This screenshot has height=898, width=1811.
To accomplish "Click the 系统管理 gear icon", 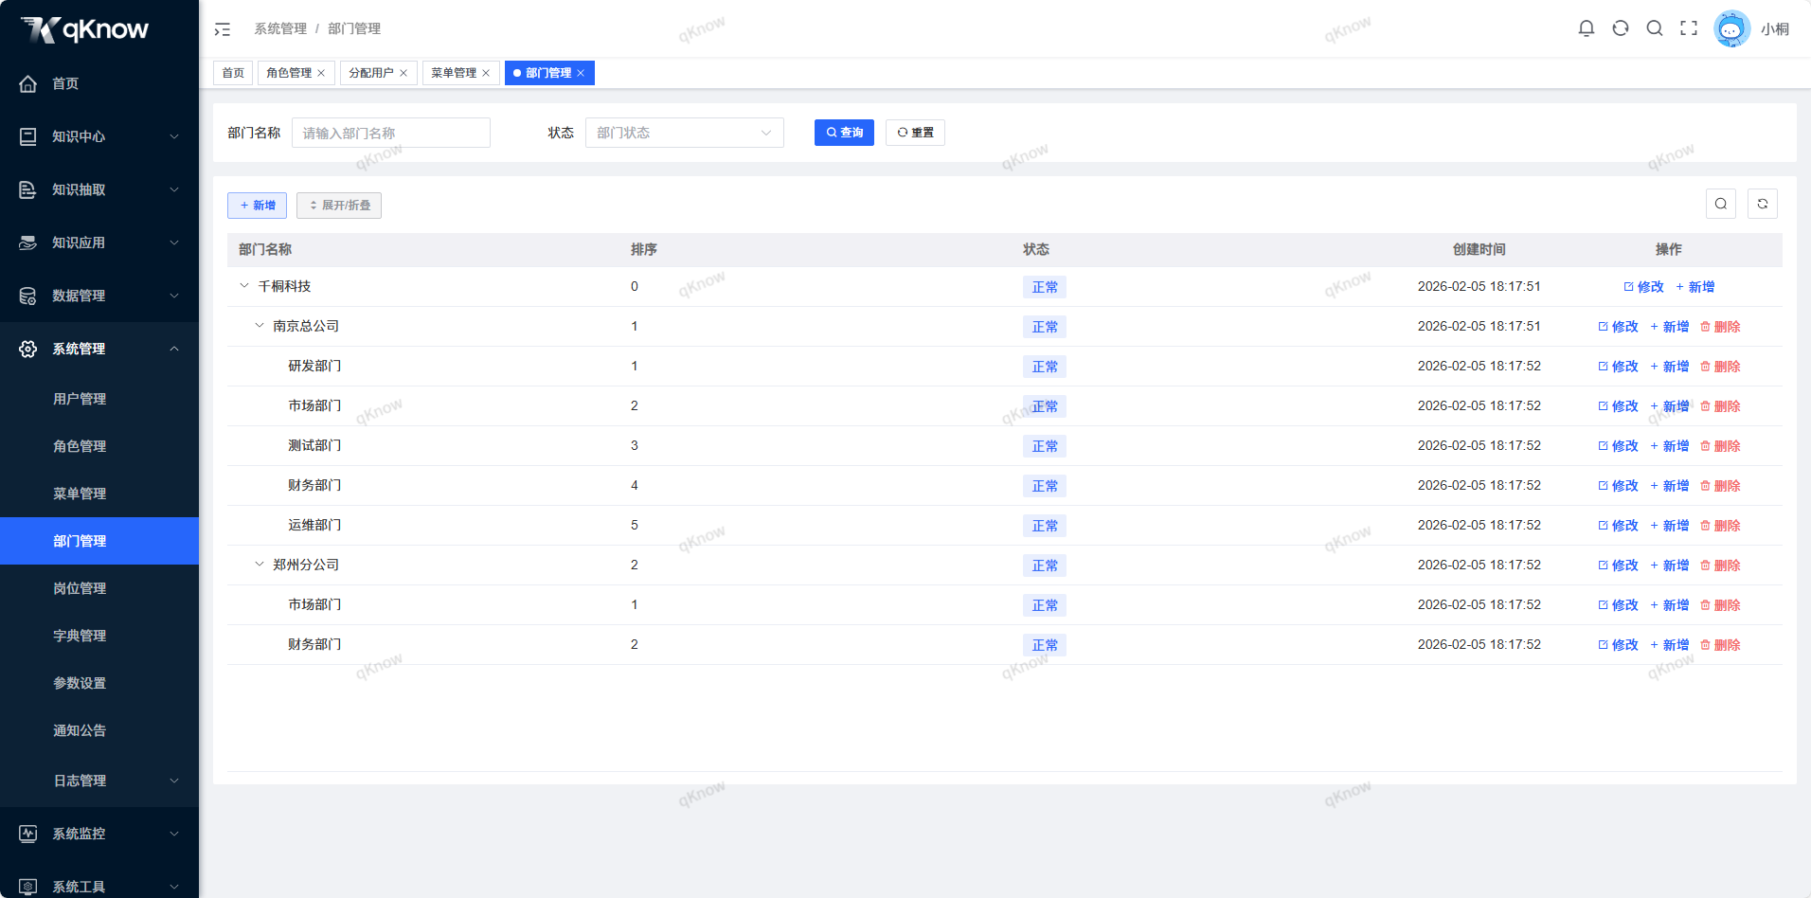I will [28, 349].
